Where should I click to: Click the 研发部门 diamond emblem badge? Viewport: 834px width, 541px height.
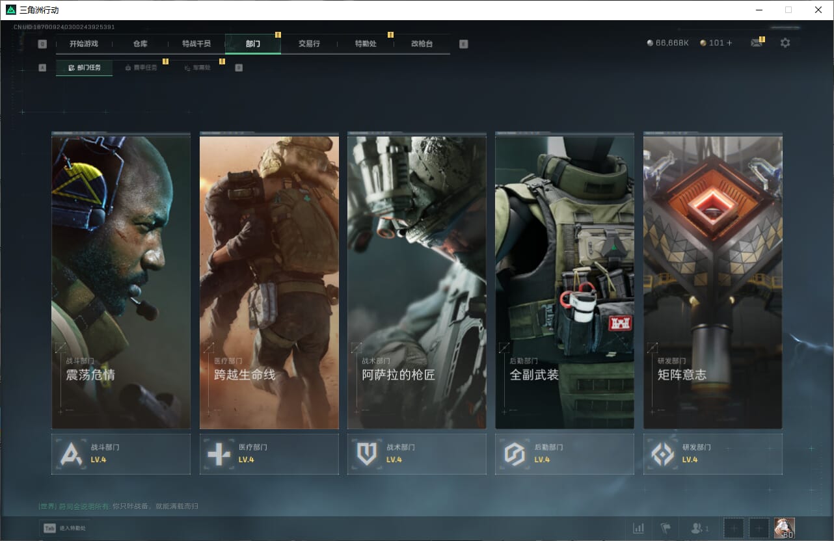click(663, 454)
